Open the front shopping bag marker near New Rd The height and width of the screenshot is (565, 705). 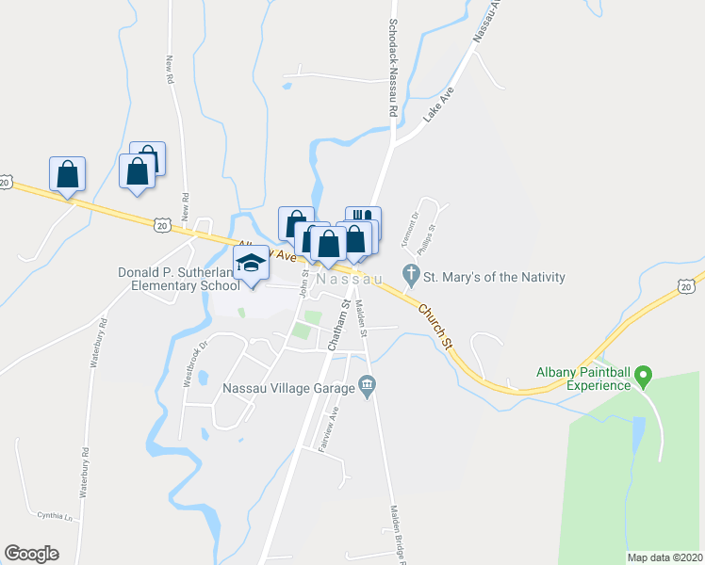(x=137, y=171)
